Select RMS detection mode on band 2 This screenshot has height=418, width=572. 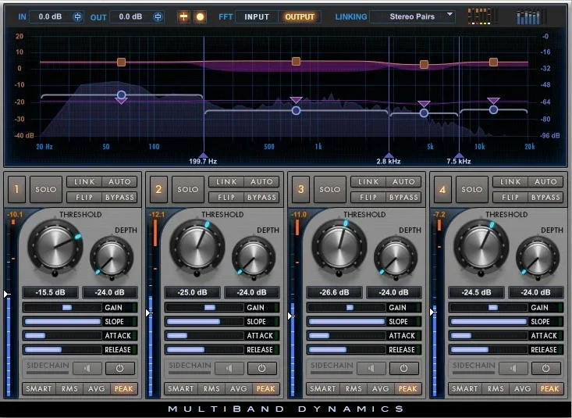[211, 389]
